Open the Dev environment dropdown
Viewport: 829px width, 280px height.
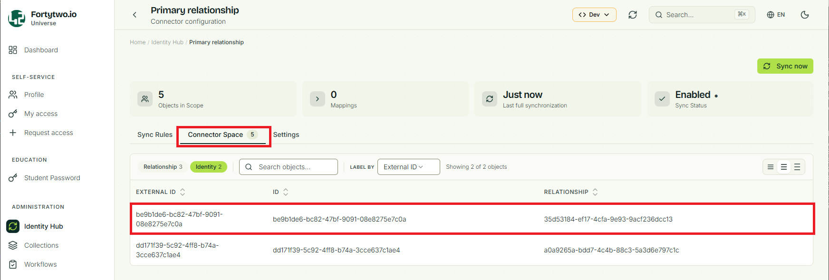point(594,15)
